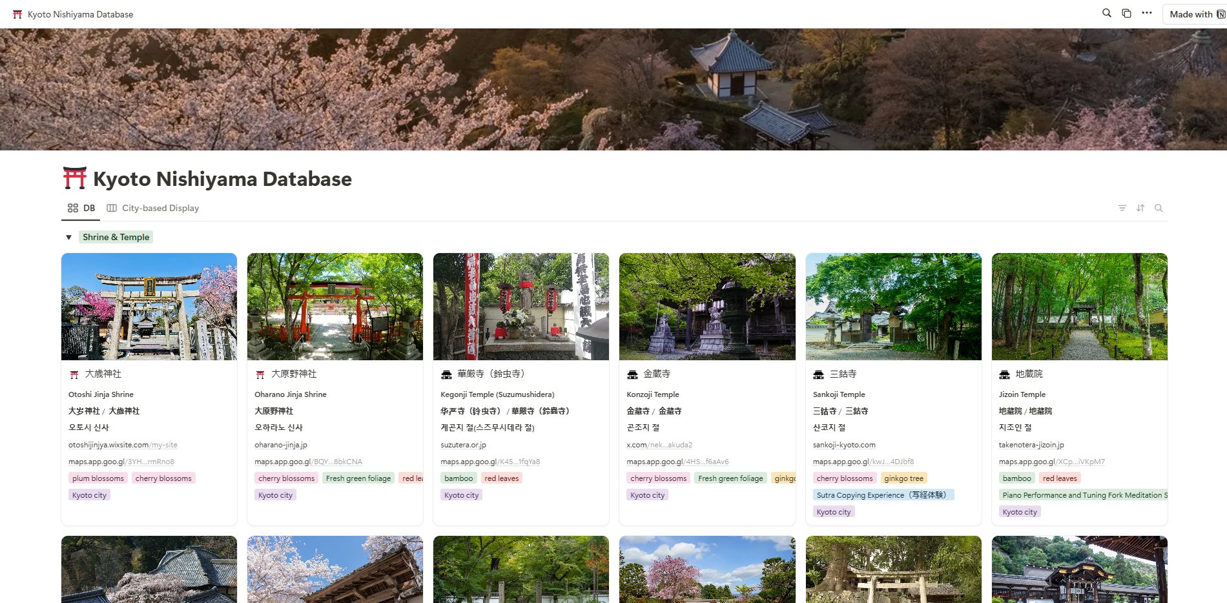The image size is (1227, 603).
Task: Open the 大歳神社 card thumbnail
Action: point(149,307)
